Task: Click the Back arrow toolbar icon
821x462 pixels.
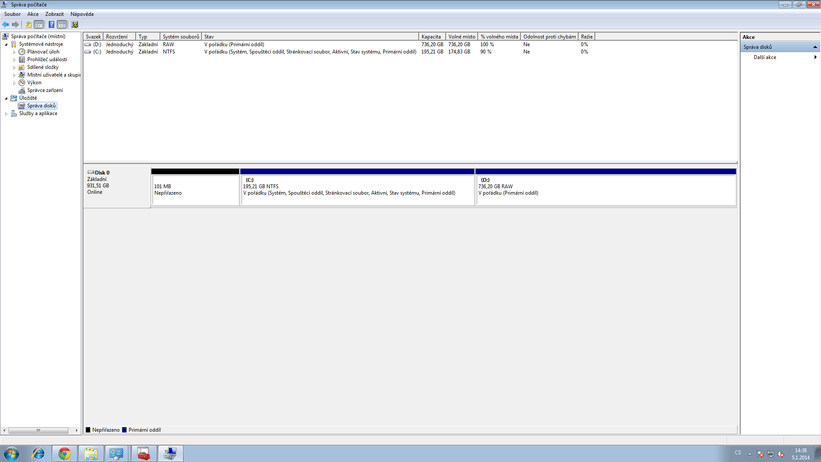Action: point(6,24)
